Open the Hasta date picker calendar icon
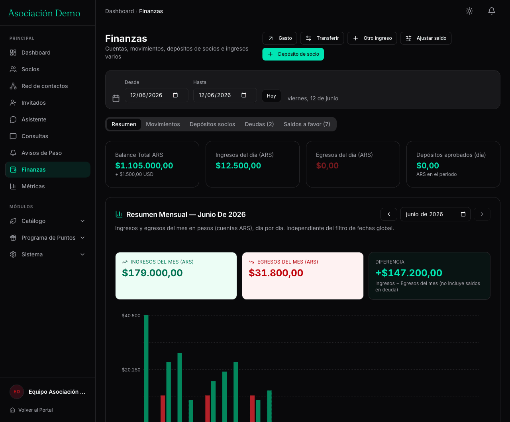The width and height of the screenshot is (510, 422). tap(244, 95)
